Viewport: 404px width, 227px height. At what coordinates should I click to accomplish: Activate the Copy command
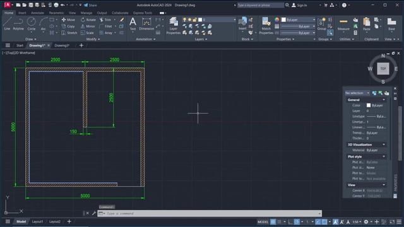pyautogui.click(x=68, y=26)
